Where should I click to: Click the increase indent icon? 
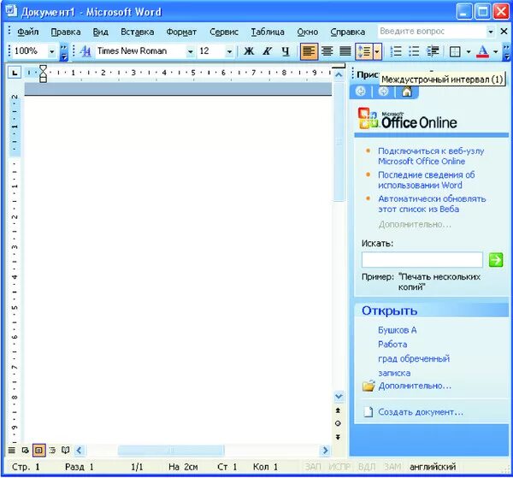coord(433,51)
